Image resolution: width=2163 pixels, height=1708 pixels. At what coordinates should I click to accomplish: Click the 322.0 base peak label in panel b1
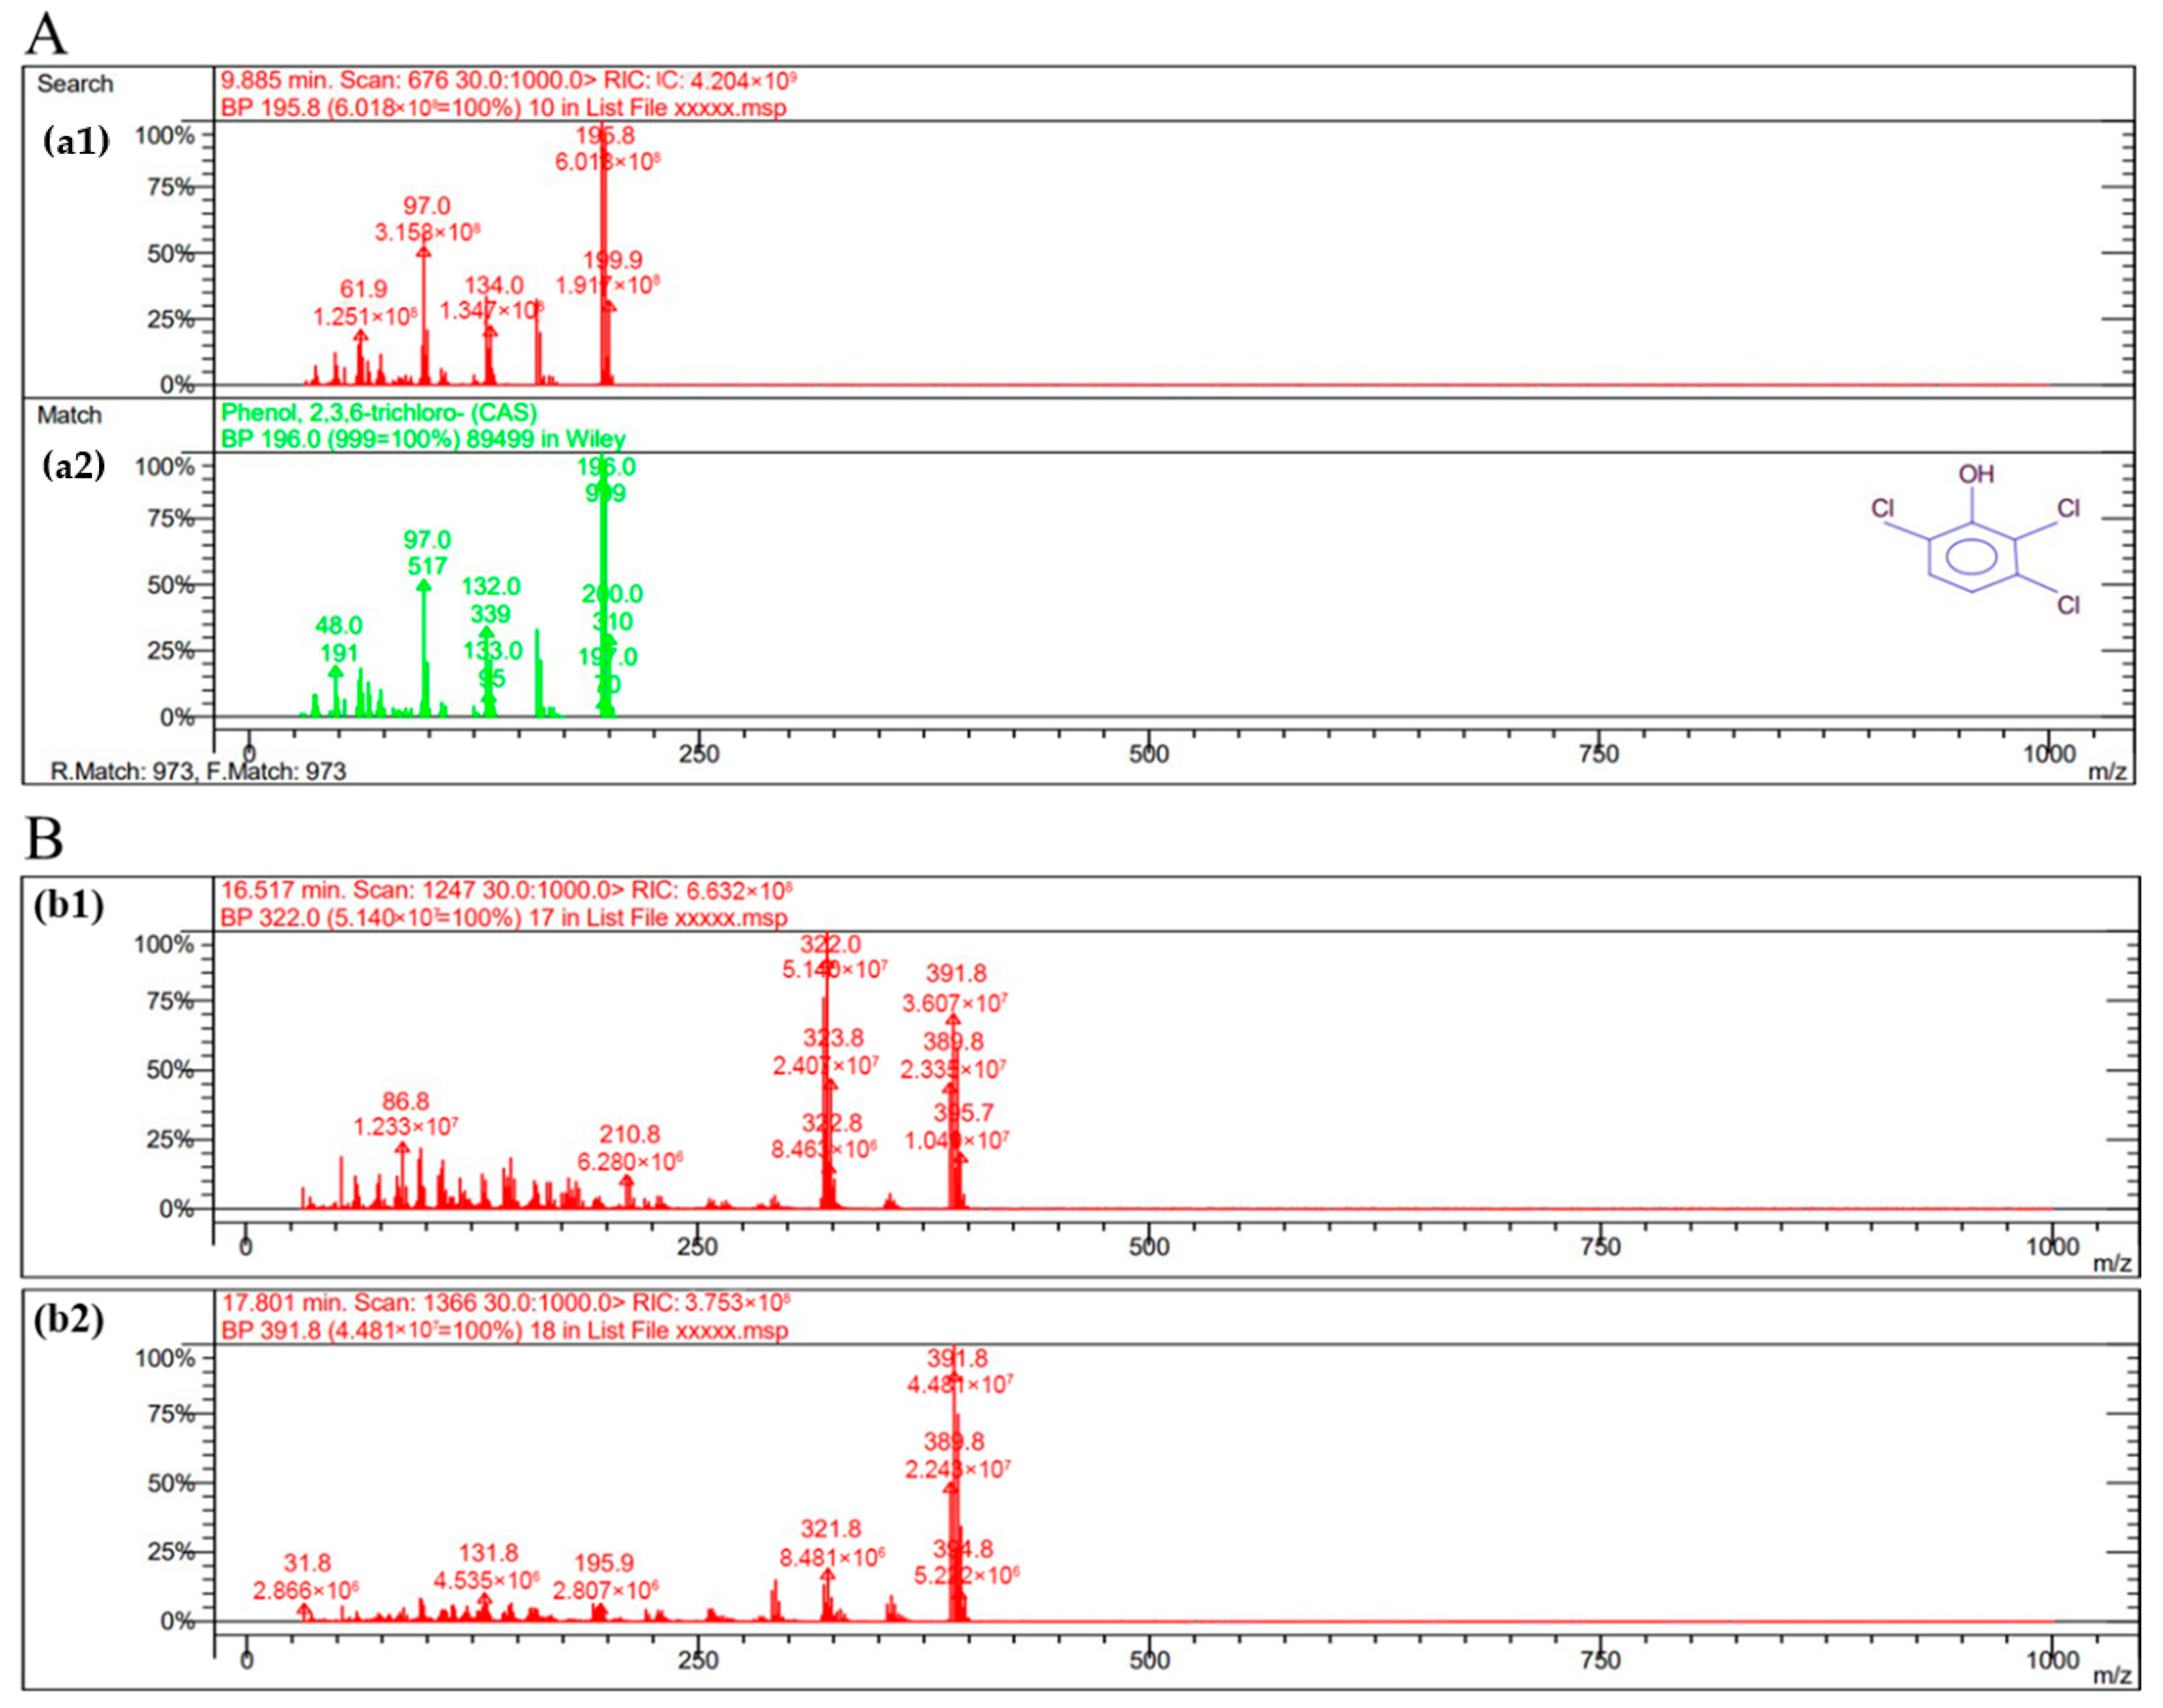830,945
